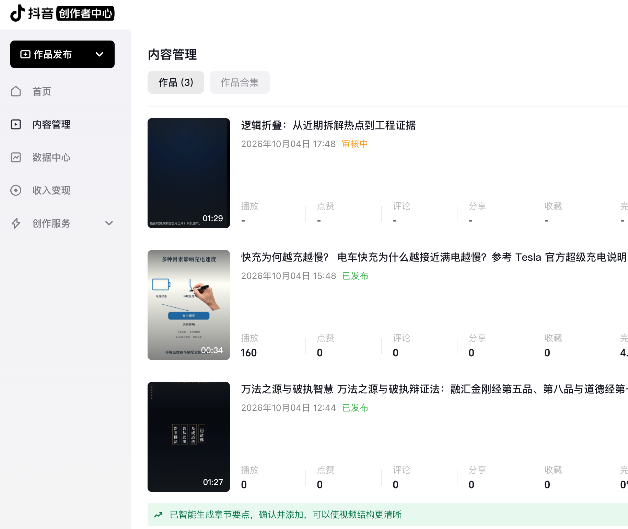Screen dimensions: 628x529
Task: Switch to the 作品合集 tab
Action: (x=240, y=82)
